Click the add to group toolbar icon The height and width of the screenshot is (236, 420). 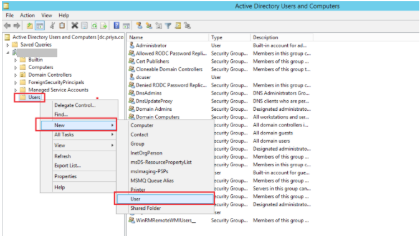tap(188, 26)
